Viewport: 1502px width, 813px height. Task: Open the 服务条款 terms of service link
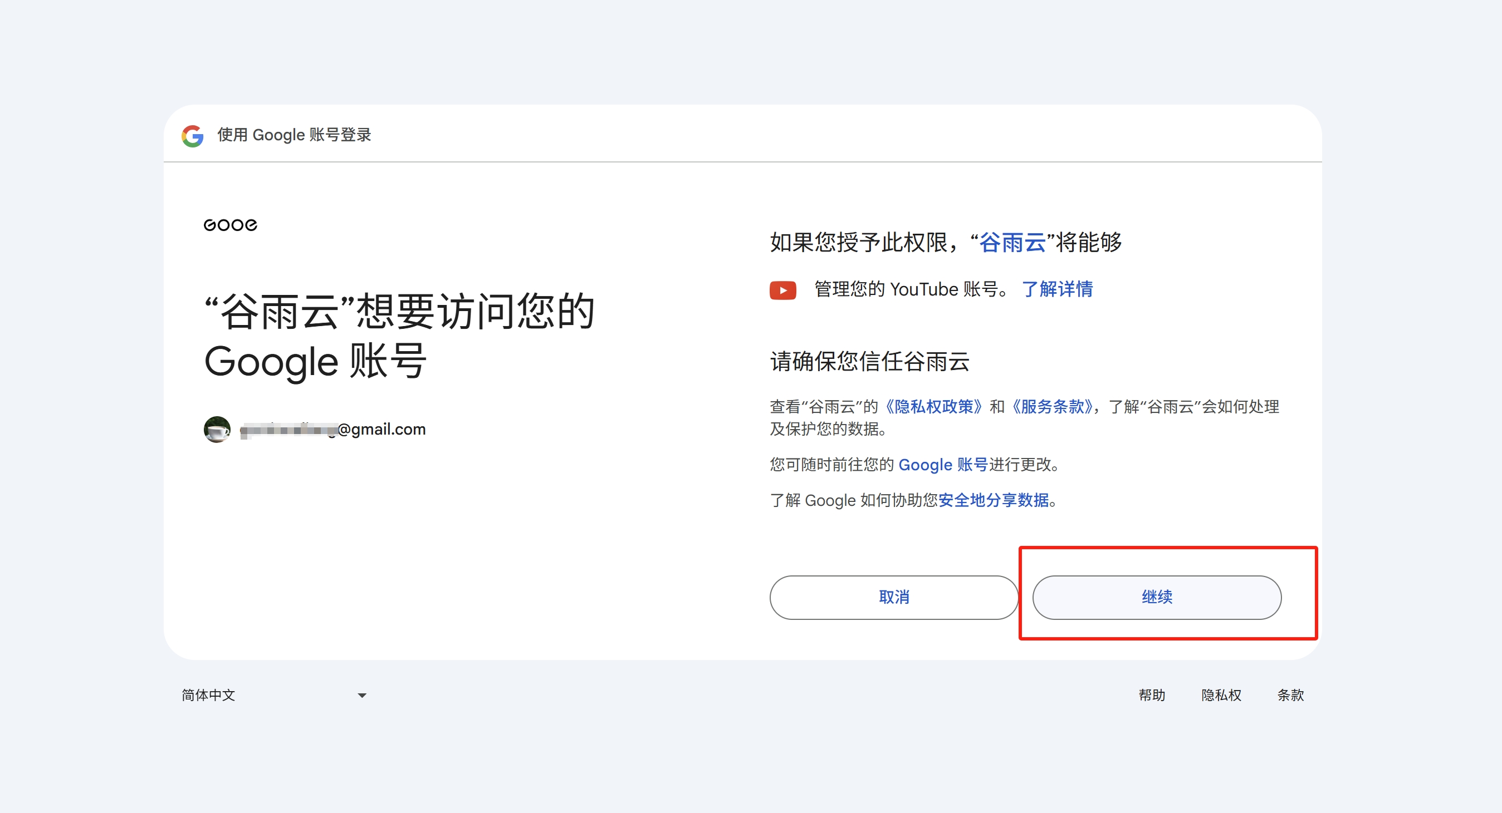click(x=1053, y=407)
